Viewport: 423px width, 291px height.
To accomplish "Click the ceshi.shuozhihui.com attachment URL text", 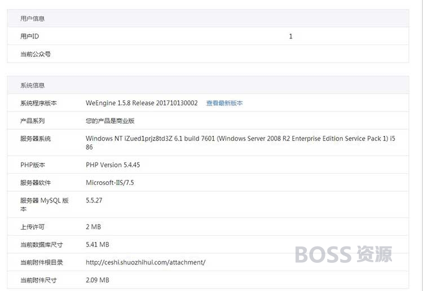I will click(x=146, y=262).
